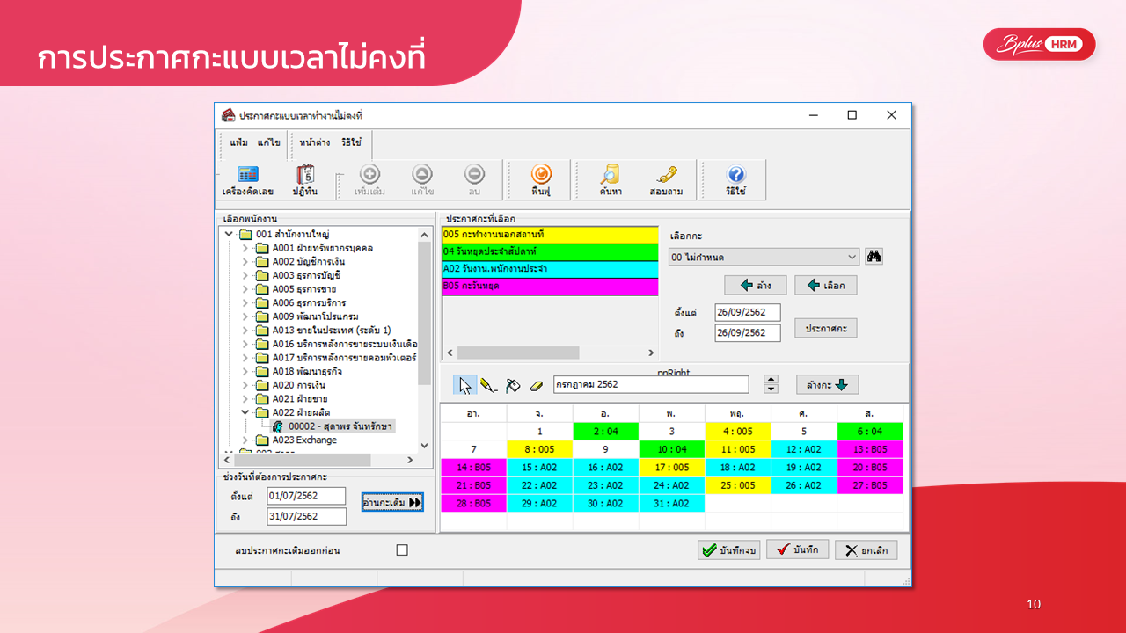Select the cyan A02 shift row
Screen dimensions: 1126x633
(550, 269)
